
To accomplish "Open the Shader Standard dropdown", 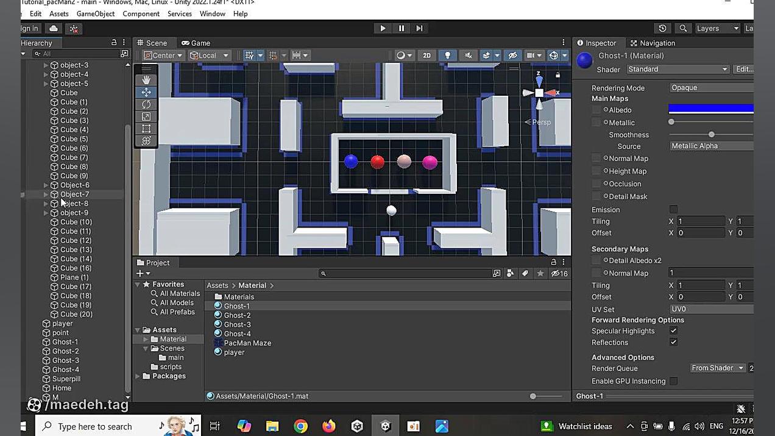I will [x=678, y=70].
